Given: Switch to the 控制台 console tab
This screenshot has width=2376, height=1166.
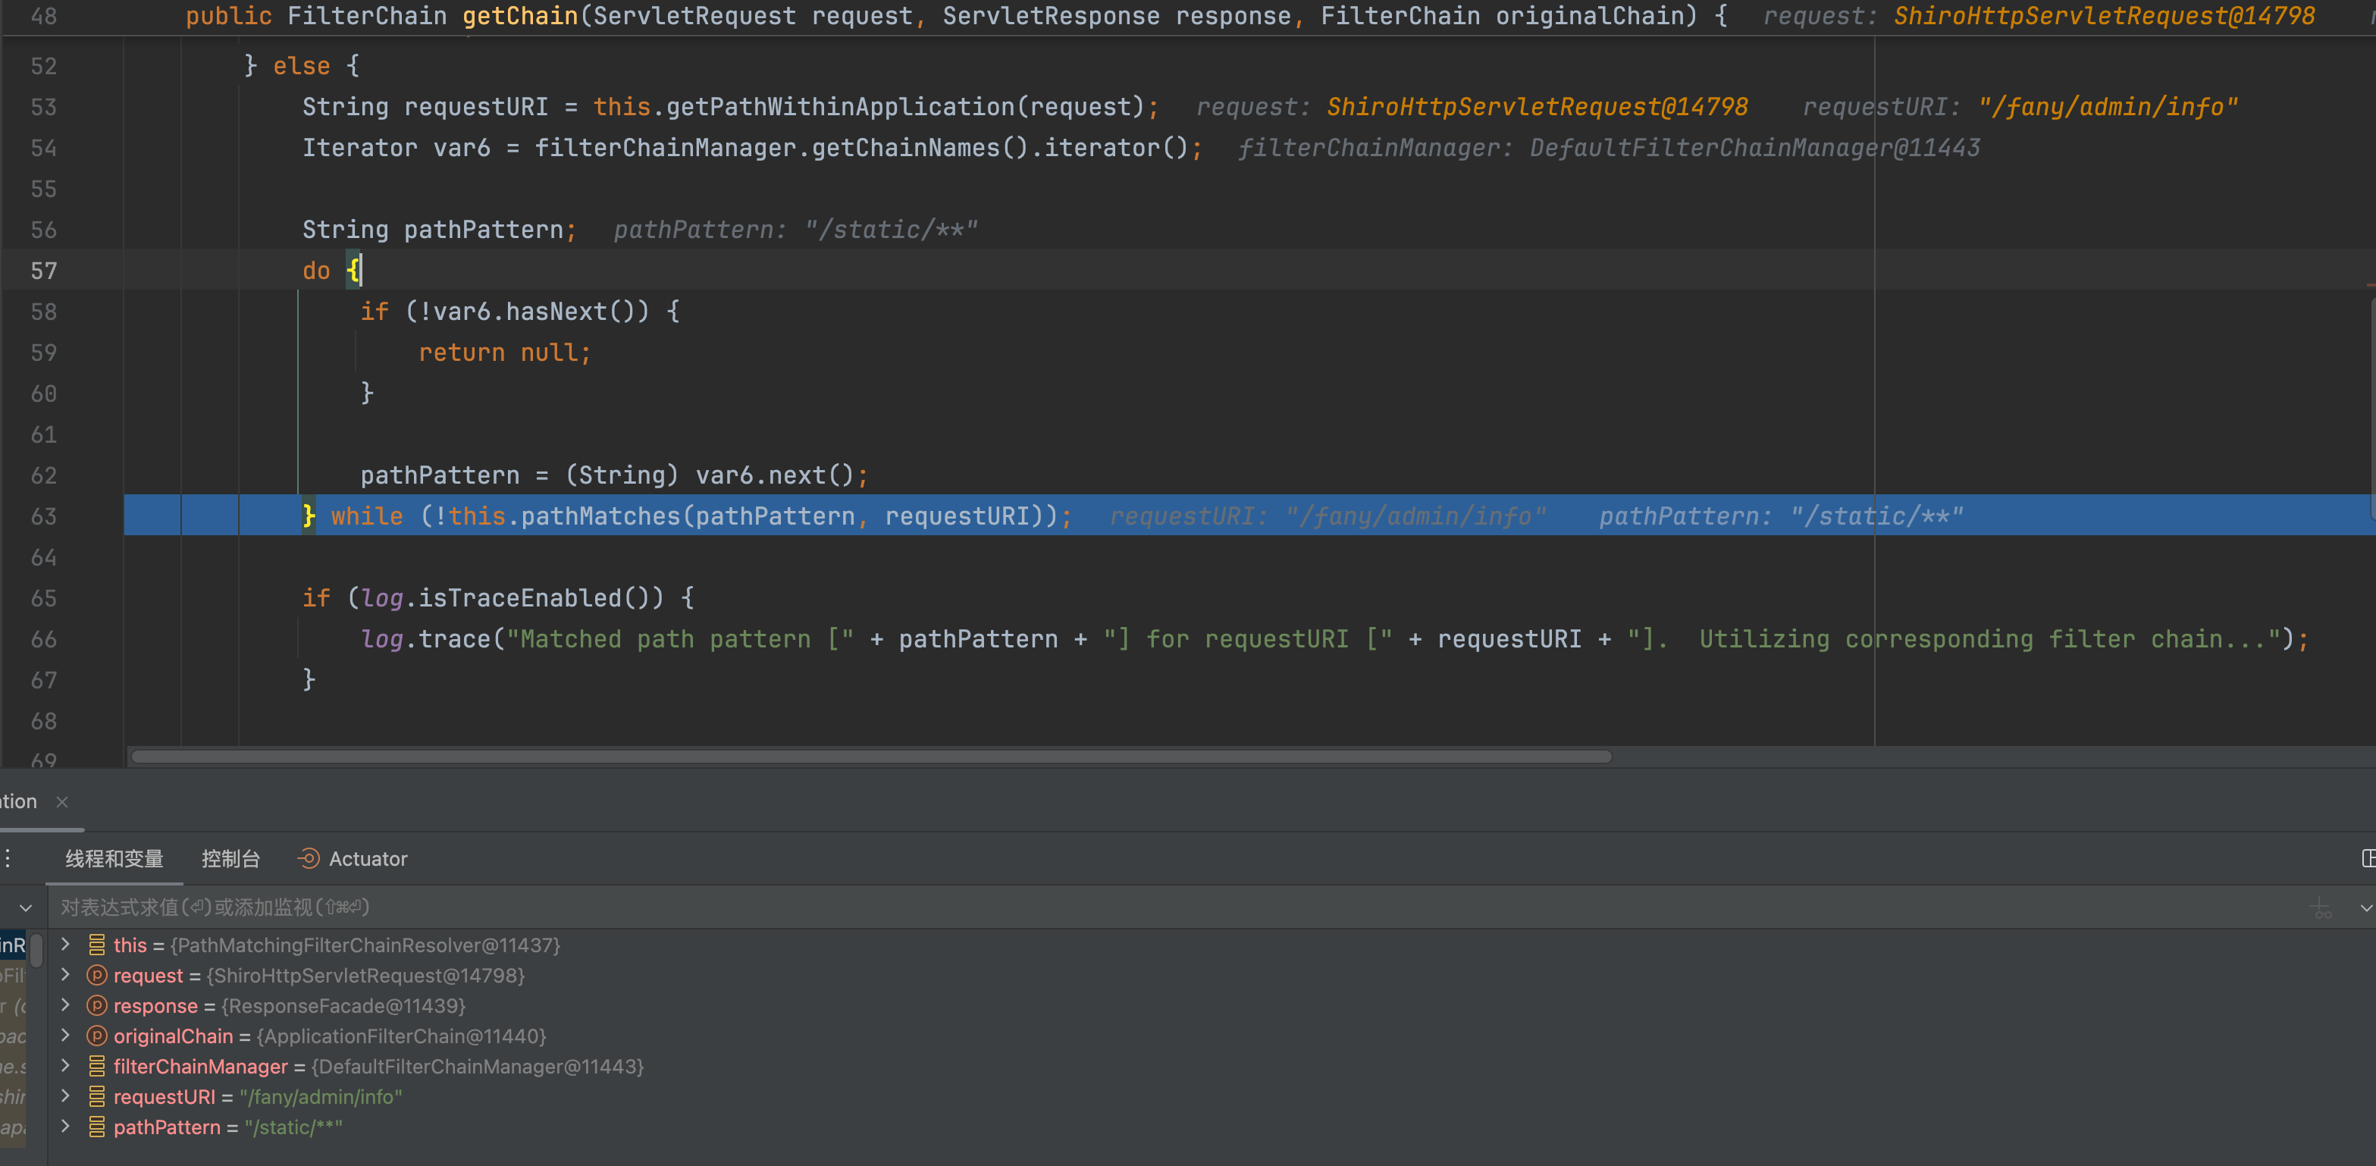Looking at the screenshot, I should [x=230, y=859].
